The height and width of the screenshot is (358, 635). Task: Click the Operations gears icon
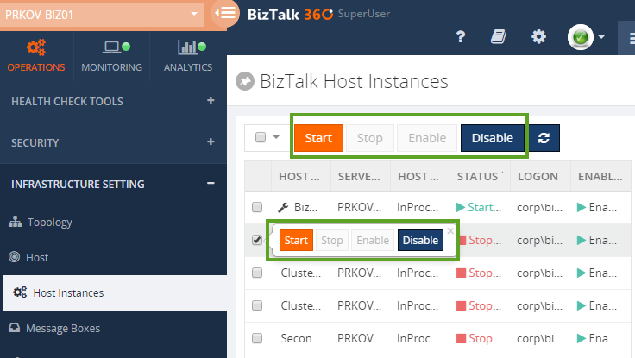[36, 47]
